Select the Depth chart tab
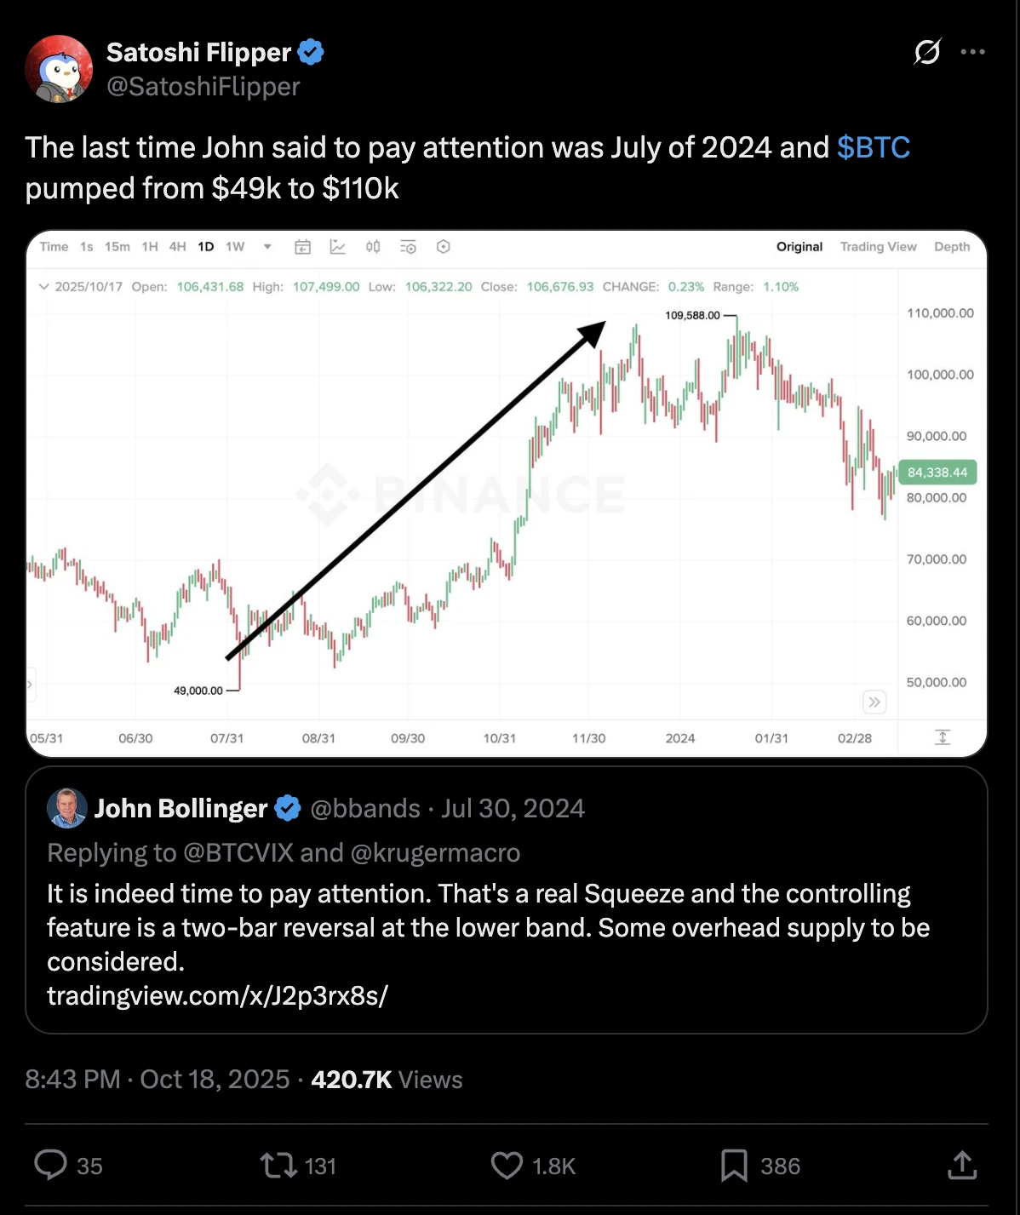1020x1215 pixels. [x=951, y=247]
